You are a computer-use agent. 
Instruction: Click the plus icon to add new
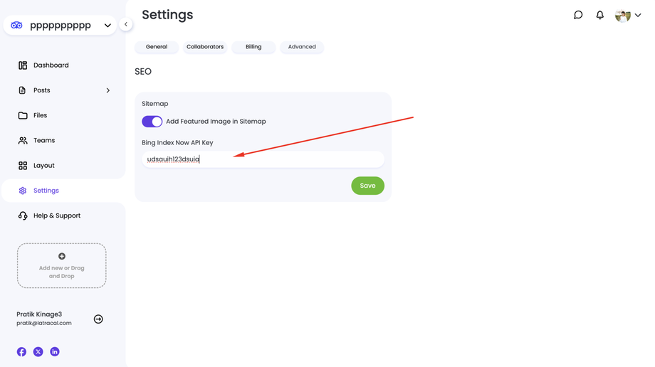click(62, 256)
